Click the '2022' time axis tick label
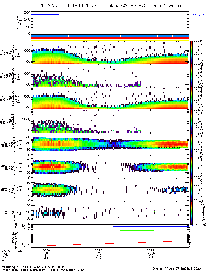 (98, 250)
